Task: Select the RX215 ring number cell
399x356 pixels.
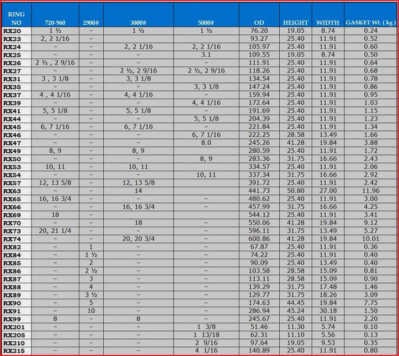Action: pos(14,351)
